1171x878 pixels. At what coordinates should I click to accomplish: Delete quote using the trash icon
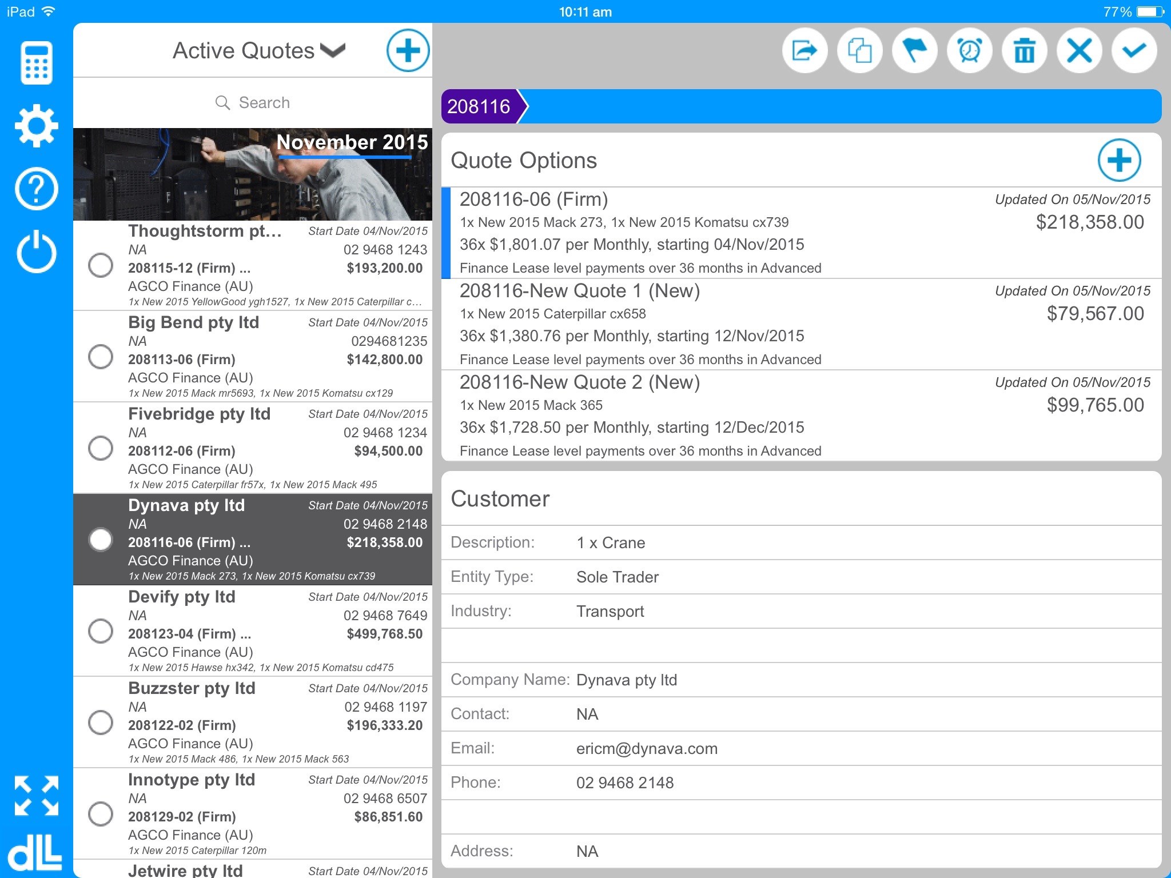(1024, 51)
